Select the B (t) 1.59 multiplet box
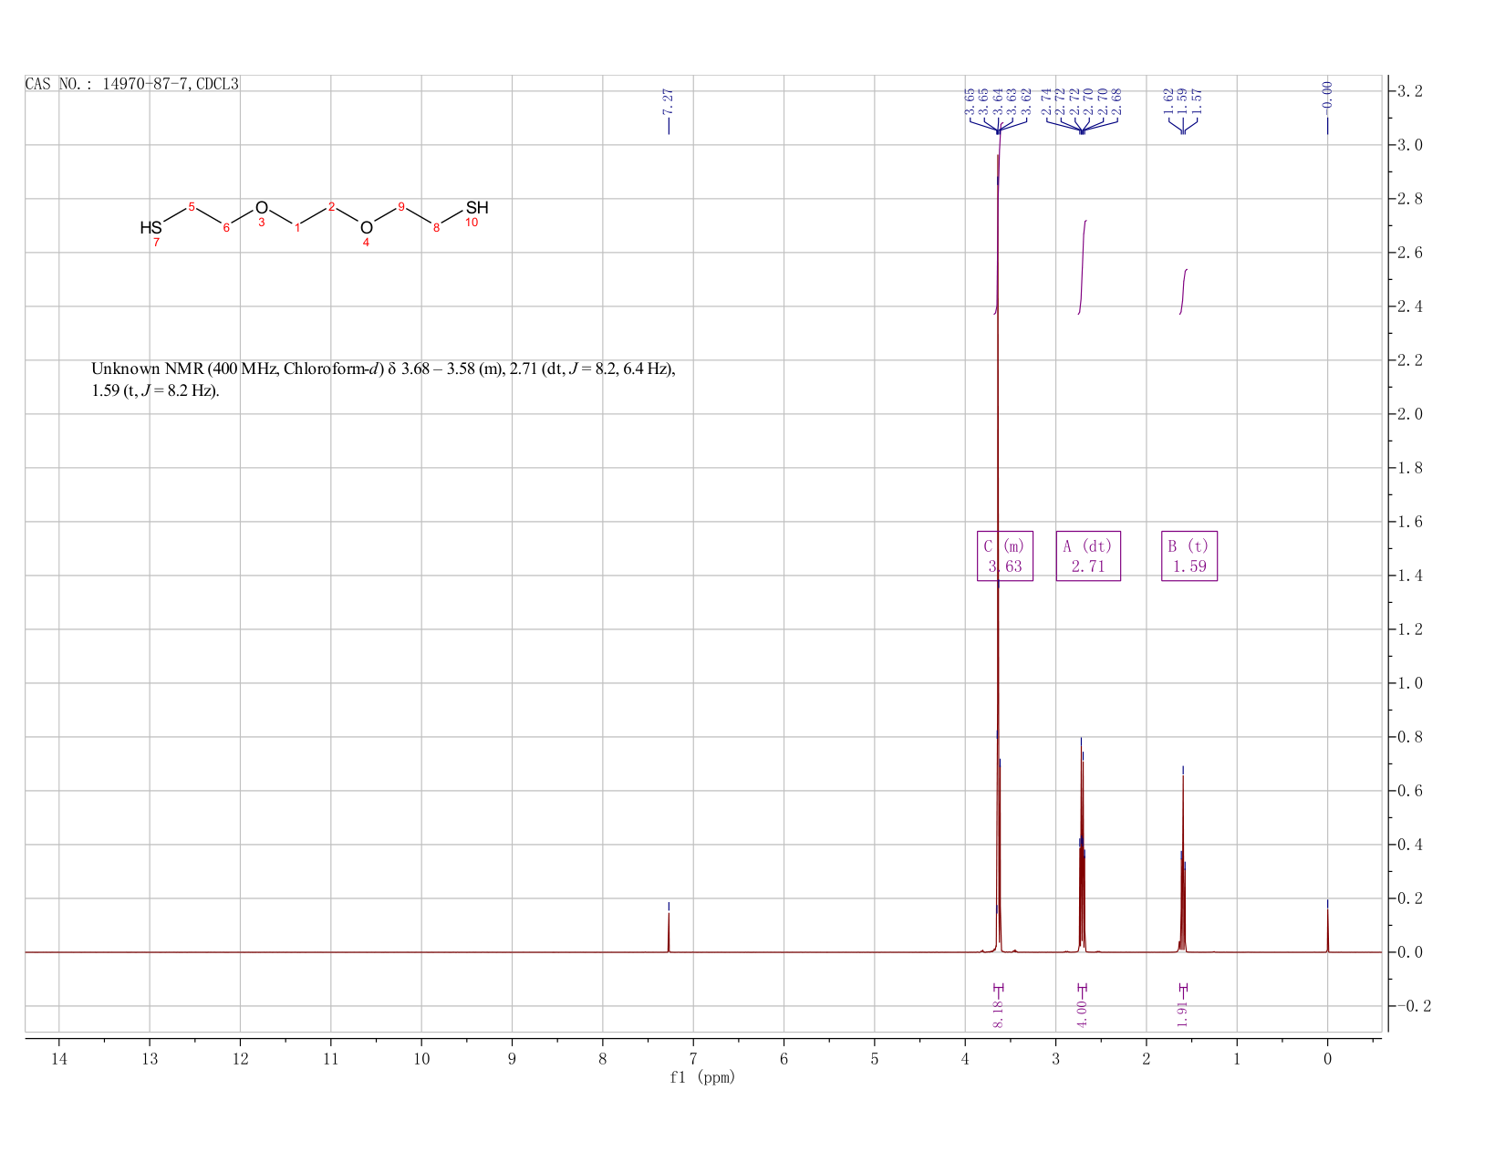 [x=1189, y=556]
